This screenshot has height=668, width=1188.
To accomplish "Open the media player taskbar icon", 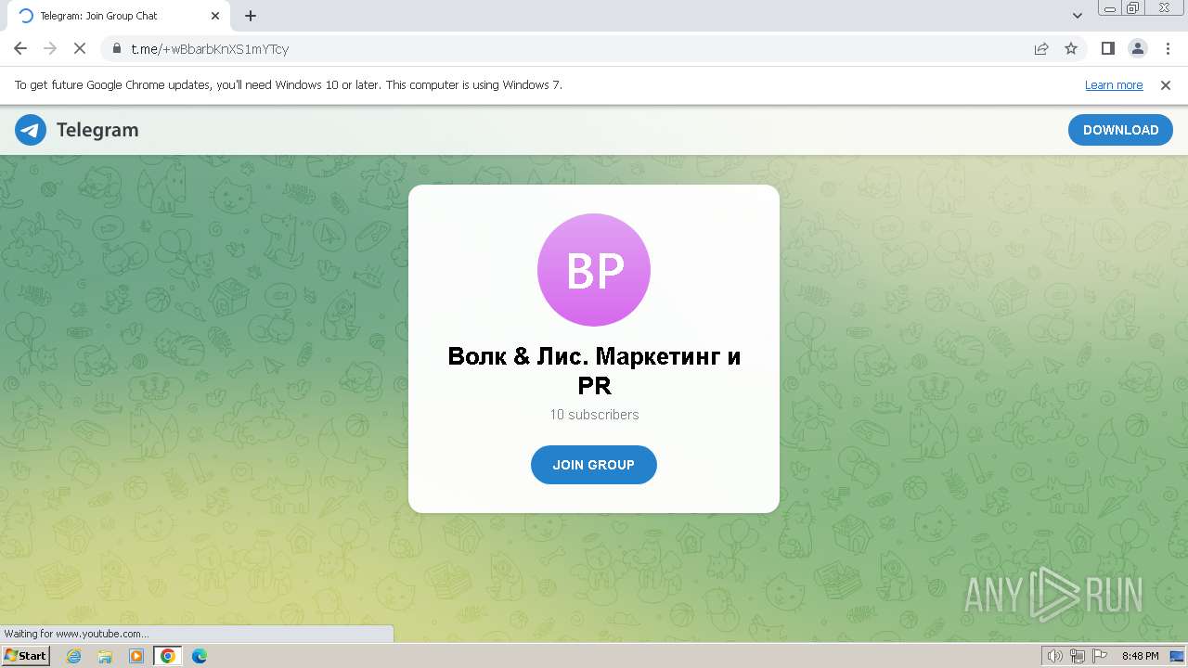I will tap(136, 656).
